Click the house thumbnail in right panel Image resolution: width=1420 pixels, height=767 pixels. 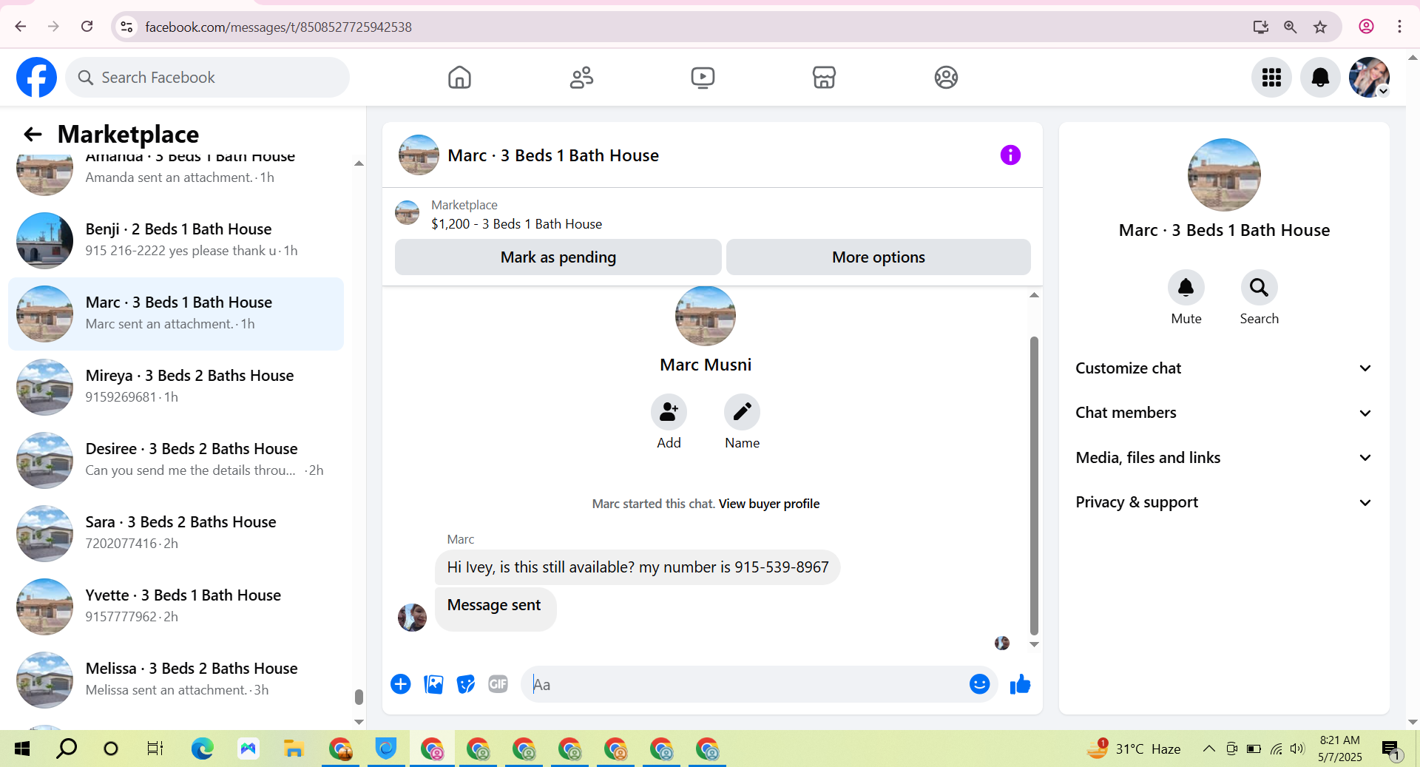tap(1224, 175)
